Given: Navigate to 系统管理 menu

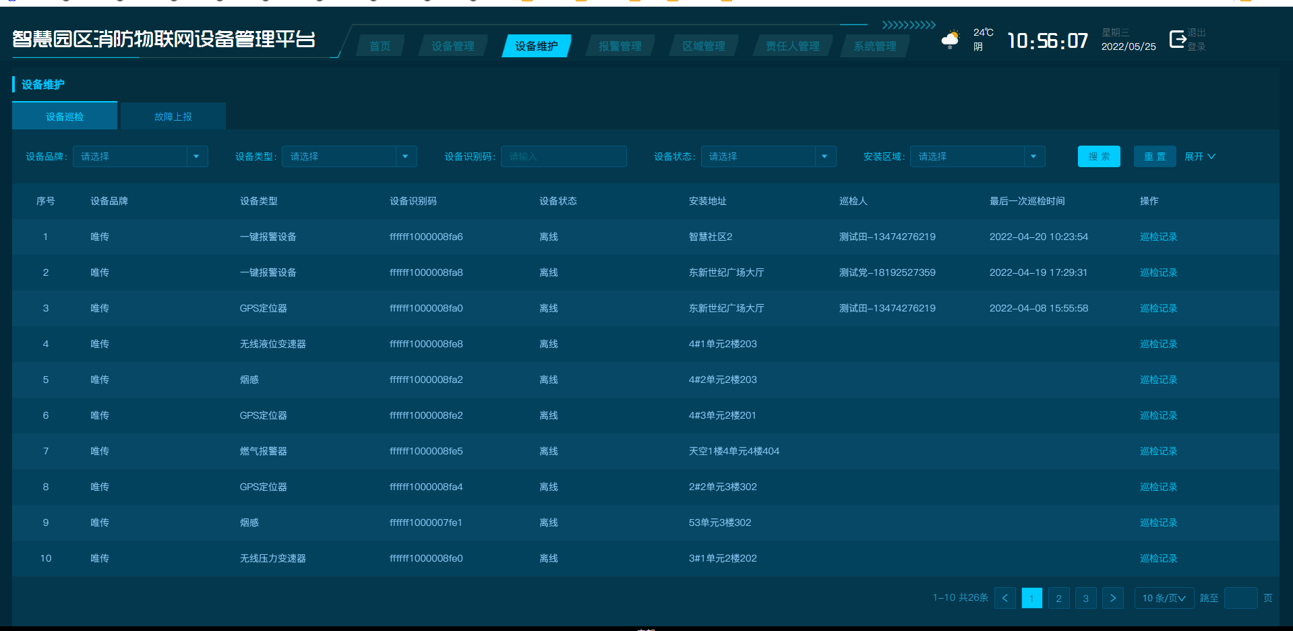Looking at the screenshot, I should (875, 46).
